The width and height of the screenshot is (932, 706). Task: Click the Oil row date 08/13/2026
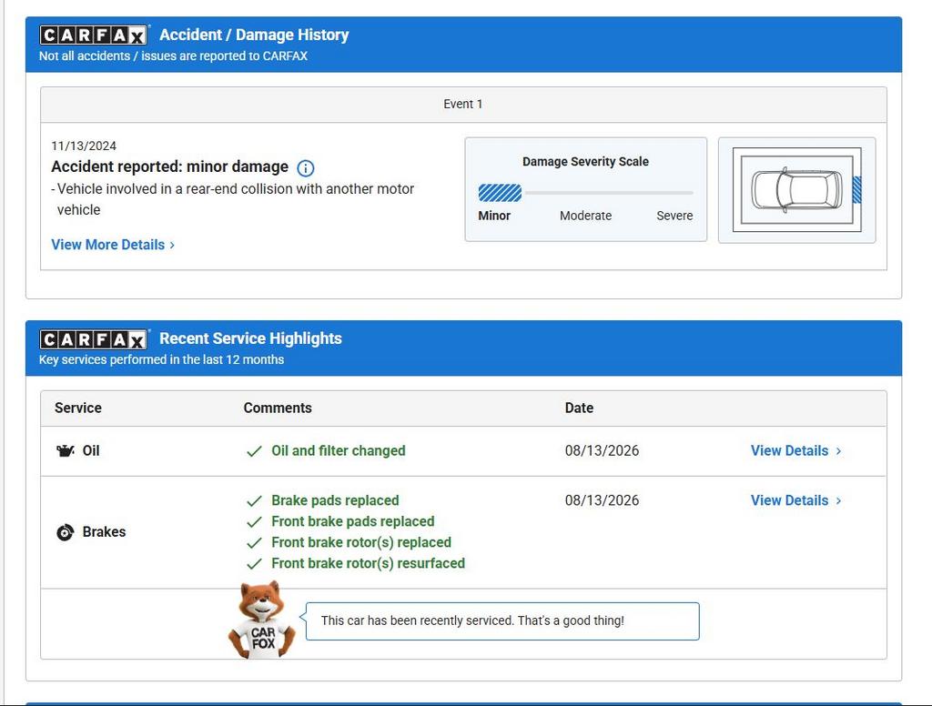click(x=602, y=450)
